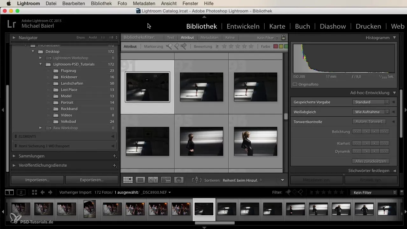
Task: Expand the Sammlungen panel
Action: click(x=14, y=156)
